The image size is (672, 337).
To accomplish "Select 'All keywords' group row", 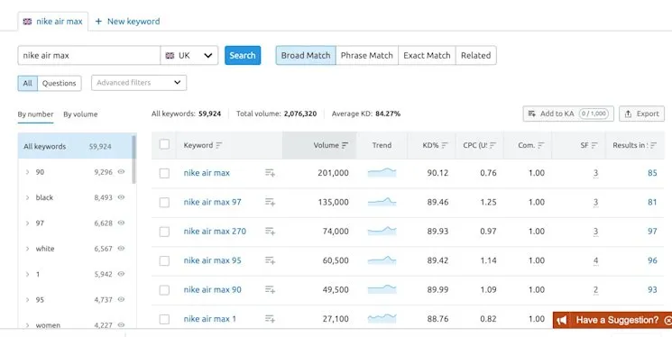I will coord(75,146).
